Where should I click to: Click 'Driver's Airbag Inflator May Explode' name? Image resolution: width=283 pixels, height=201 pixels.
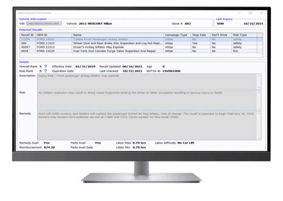pyautogui.click(x=98, y=47)
